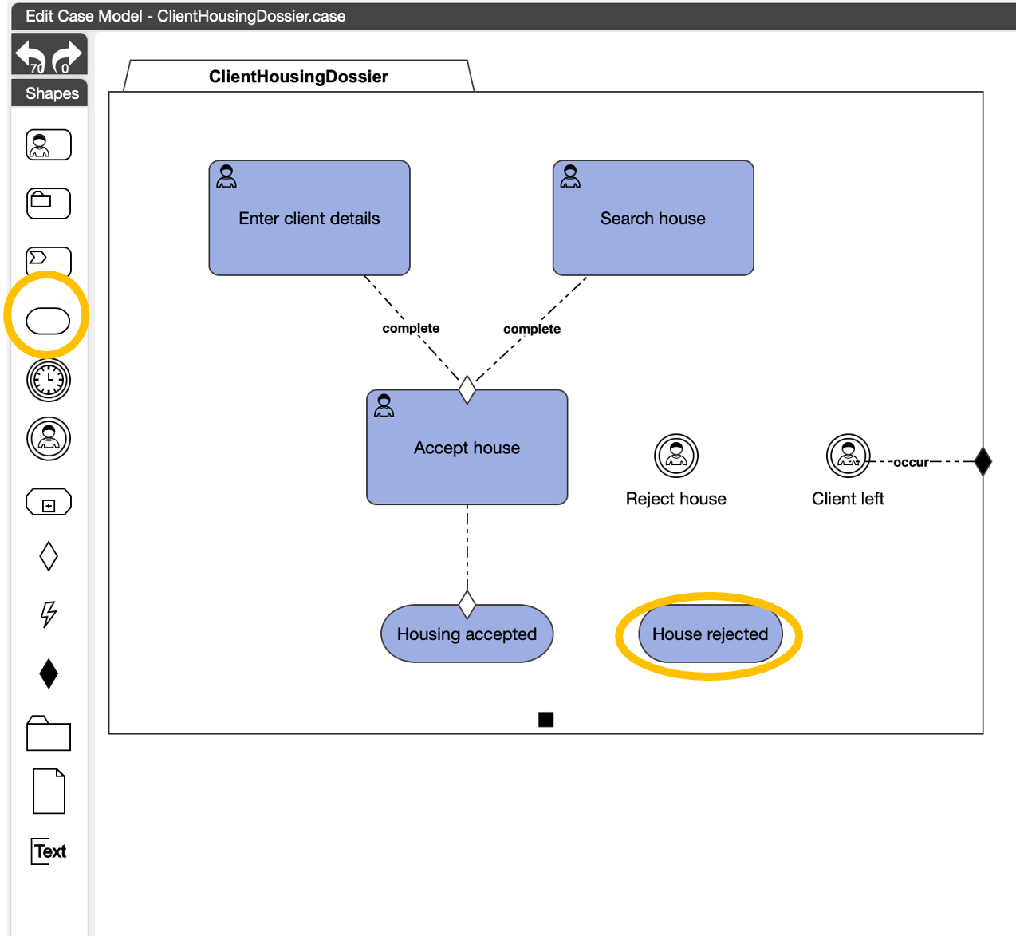
Task: Select the Timer Event clock shape
Action: coord(49,380)
